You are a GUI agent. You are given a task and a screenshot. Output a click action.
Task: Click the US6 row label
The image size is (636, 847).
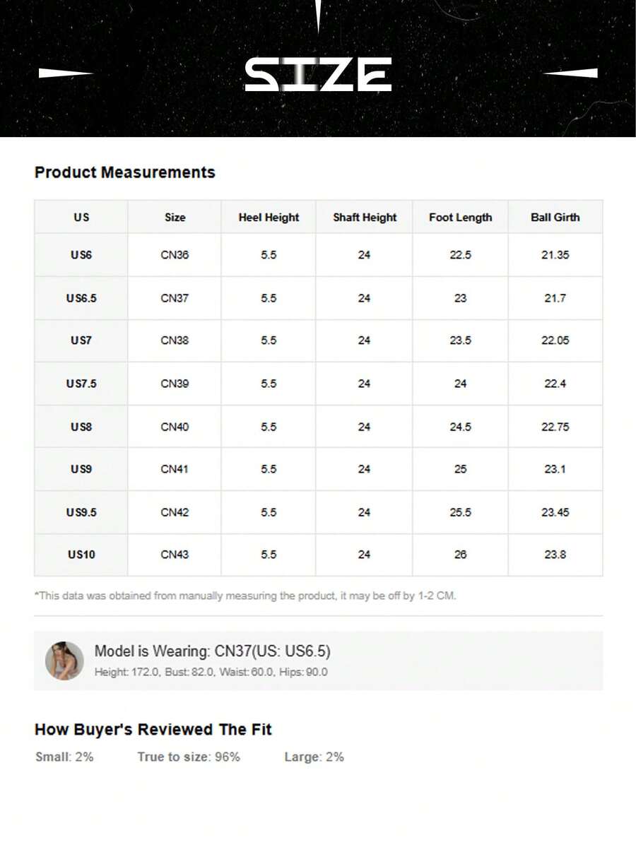pos(81,255)
